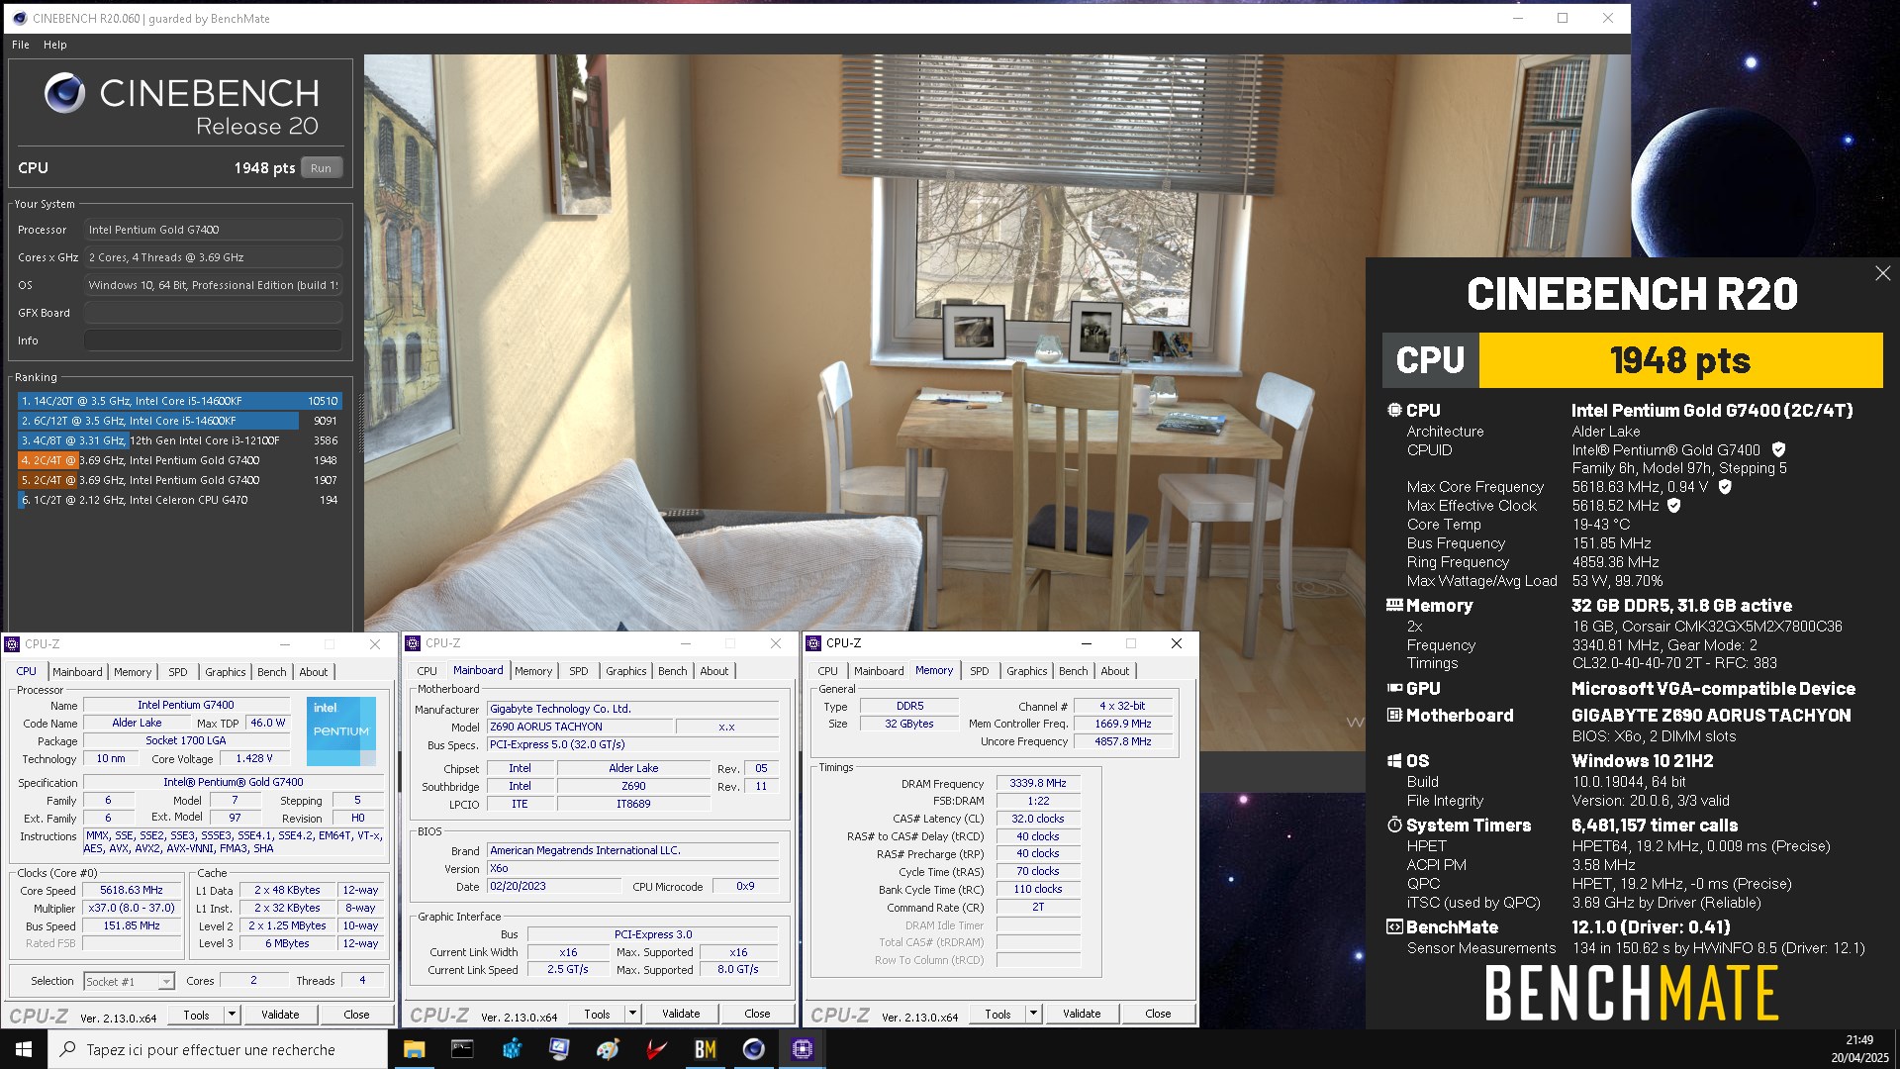Screen dimensions: 1900x1069
Task: Select ranking row 12th Gen Intel Core i3-12100F
Action: pyautogui.click(x=180, y=440)
